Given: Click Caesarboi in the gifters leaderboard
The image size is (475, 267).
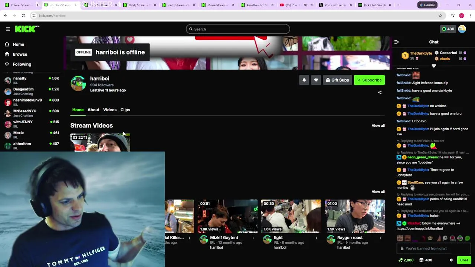Looking at the screenshot, I should 448,53.
